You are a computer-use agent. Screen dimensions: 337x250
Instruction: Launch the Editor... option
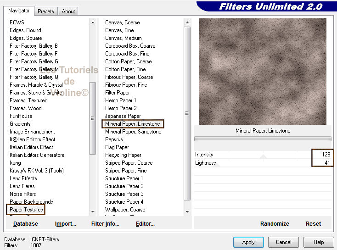click(x=145, y=224)
